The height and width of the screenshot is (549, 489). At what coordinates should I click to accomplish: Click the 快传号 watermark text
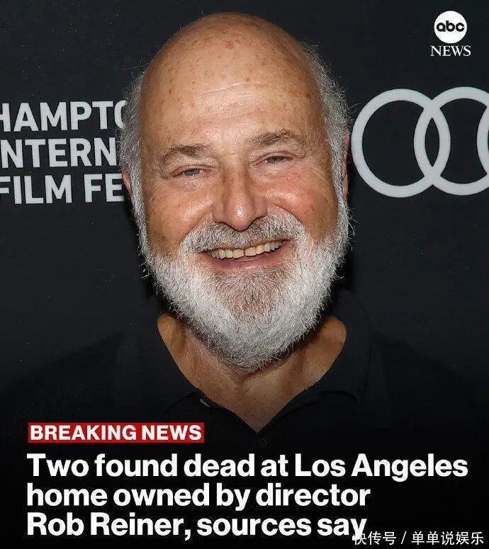tap(375, 538)
